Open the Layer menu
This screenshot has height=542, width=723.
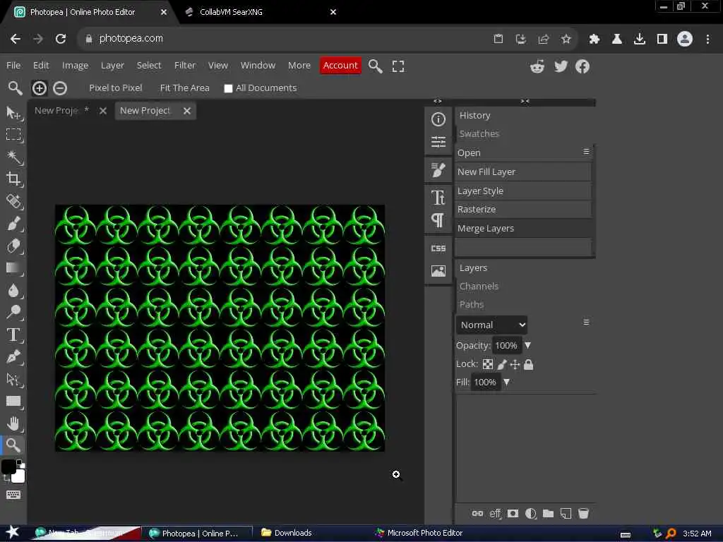click(x=112, y=66)
